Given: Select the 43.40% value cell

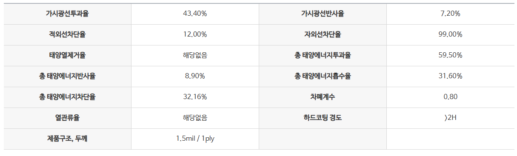Looking at the screenshot, I should pyautogui.click(x=195, y=14).
